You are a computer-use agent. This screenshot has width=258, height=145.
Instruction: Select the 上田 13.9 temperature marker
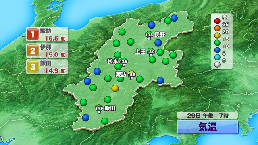[x=151, y=52]
